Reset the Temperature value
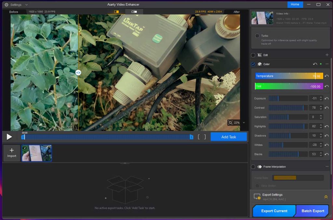The height and width of the screenshot is (220, 333). [326, 76]
